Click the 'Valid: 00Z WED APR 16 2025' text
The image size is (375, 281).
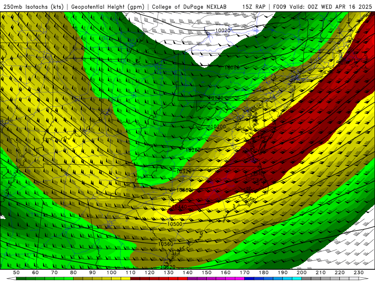point(330,7)
